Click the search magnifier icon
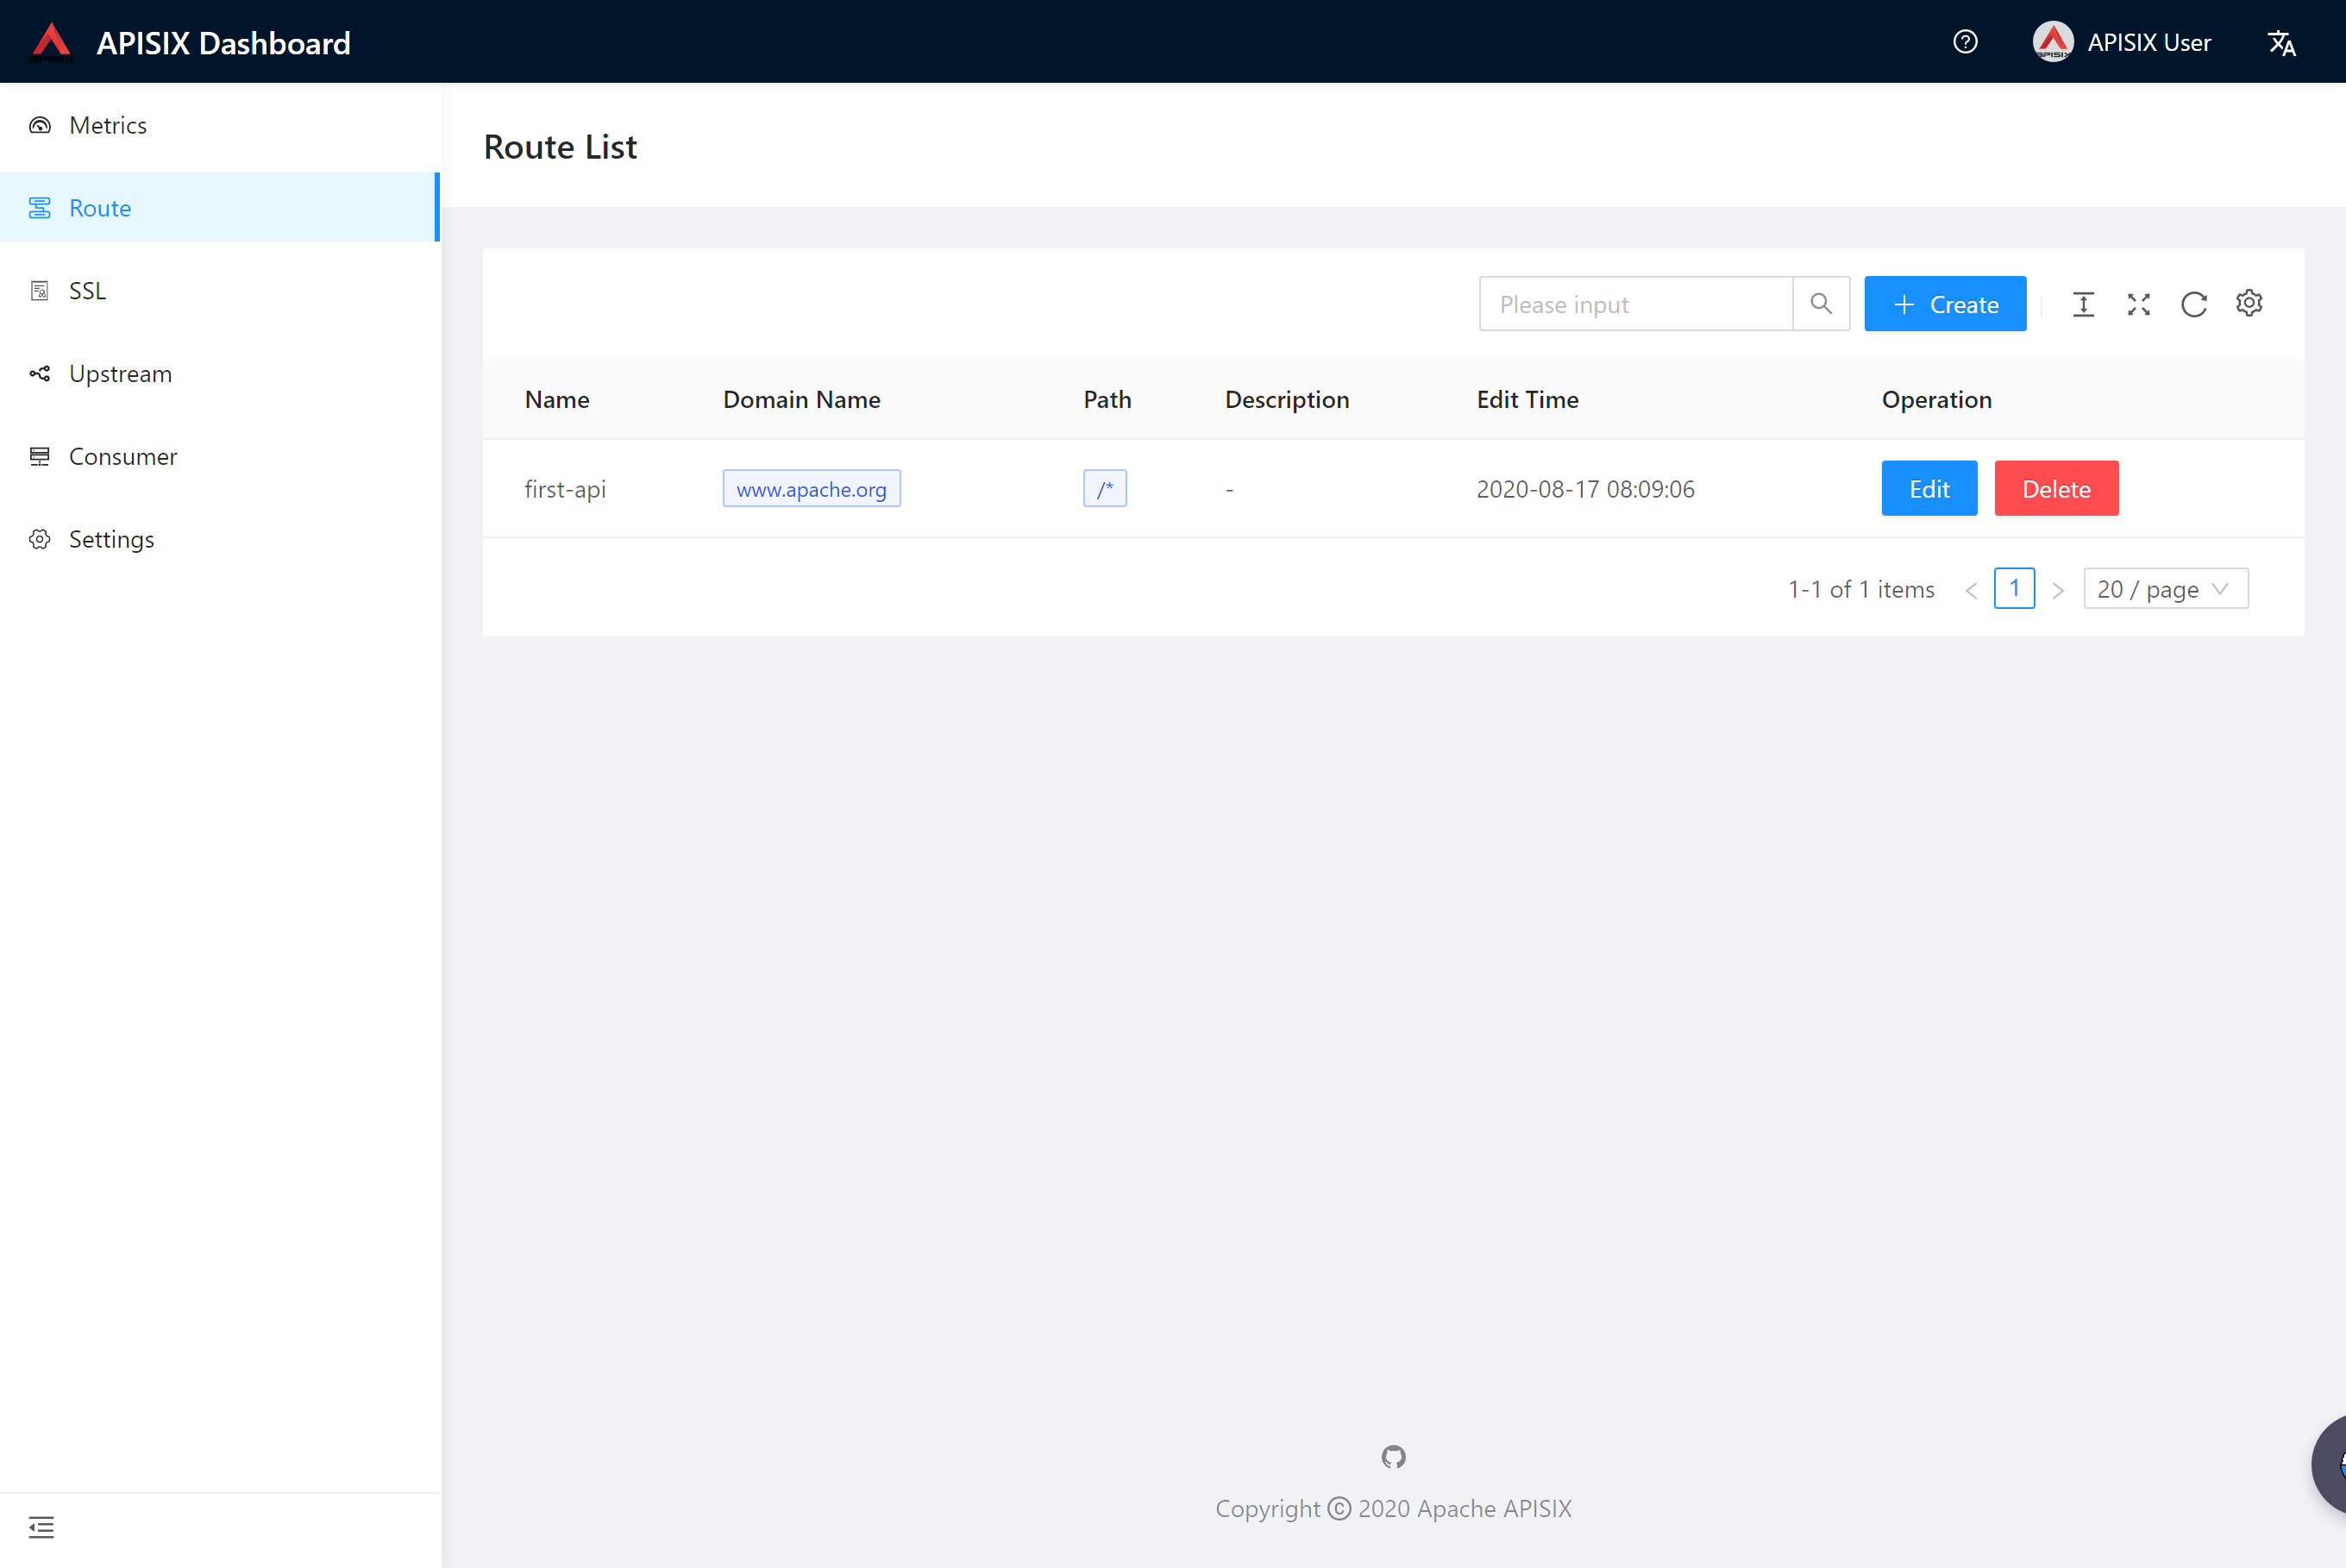The width and height of the screenshot is (2346, 1568). (x=1820, y=304)
